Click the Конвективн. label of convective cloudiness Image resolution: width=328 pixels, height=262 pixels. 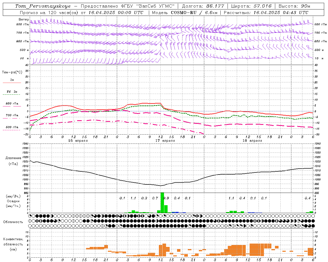point(13,239)
